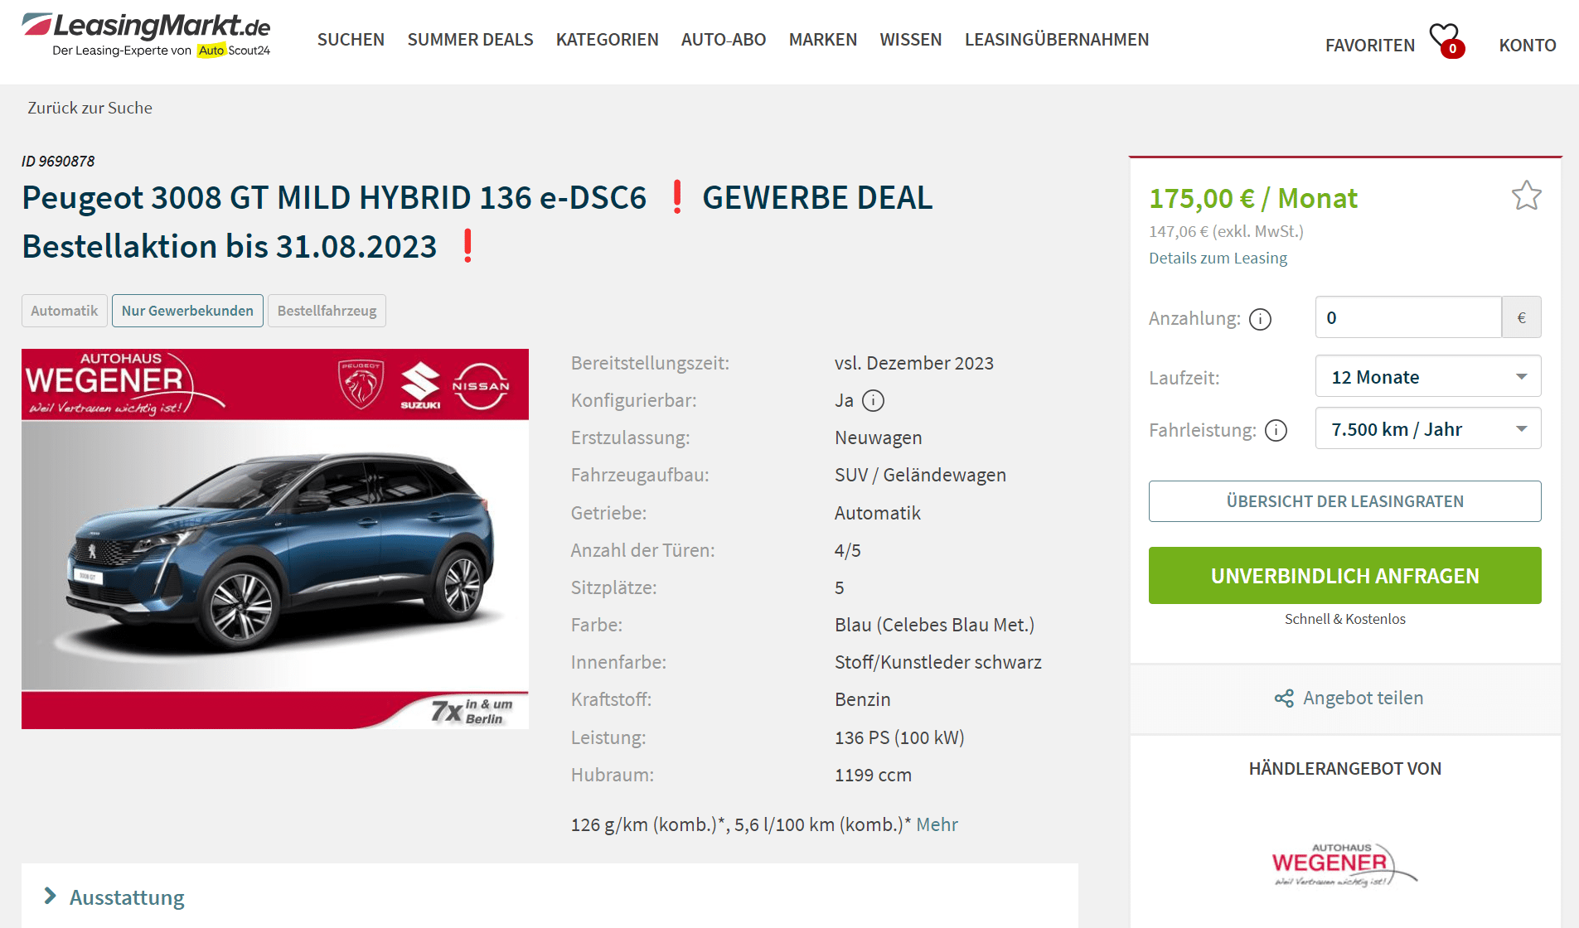Click the Stoff/Kunstleder schwarz value
Image resolution: width=1579 pixels, height=928 pixels.
937,663
